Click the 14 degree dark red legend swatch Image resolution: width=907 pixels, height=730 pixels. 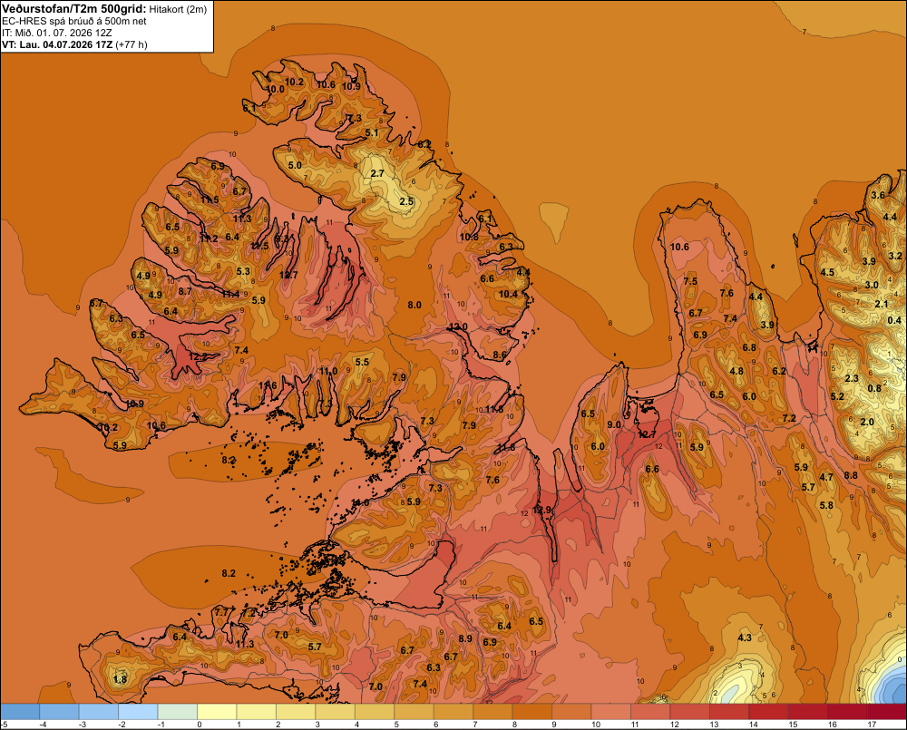[x=769, y=711]
